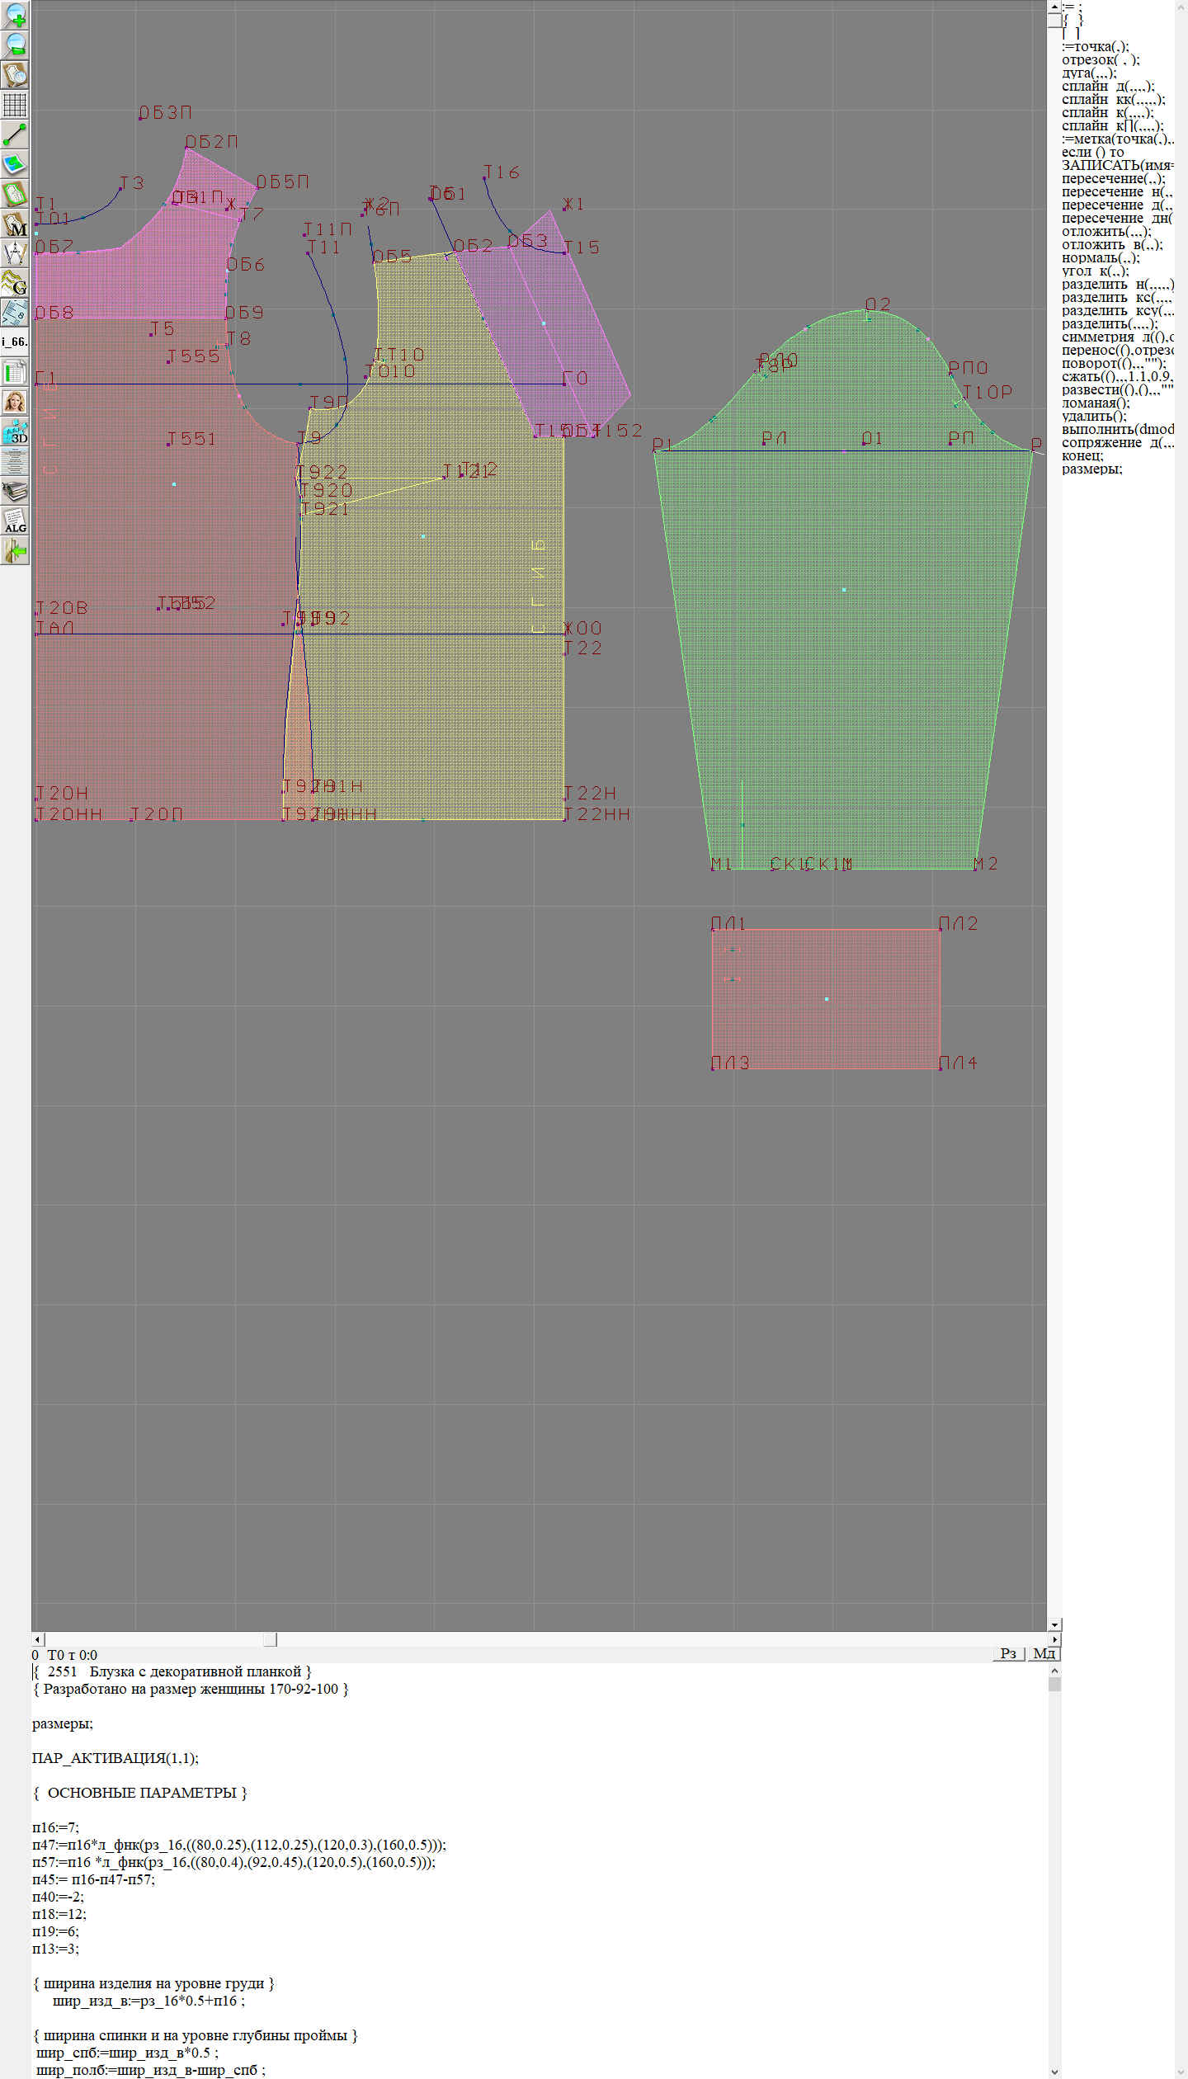Screen dimensions: 1188x2079
Task: Click the code line 'п16:=7;'
Action: 55,1827
